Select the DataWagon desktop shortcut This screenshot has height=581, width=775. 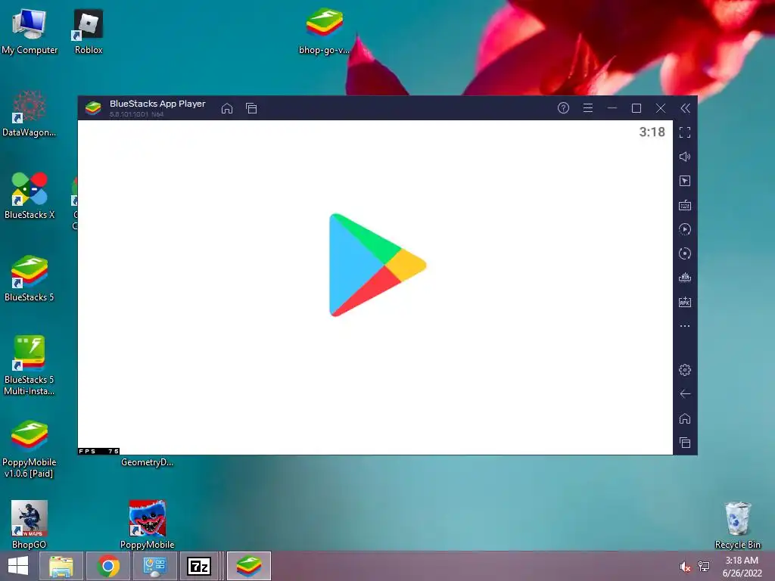pos(30,114)
